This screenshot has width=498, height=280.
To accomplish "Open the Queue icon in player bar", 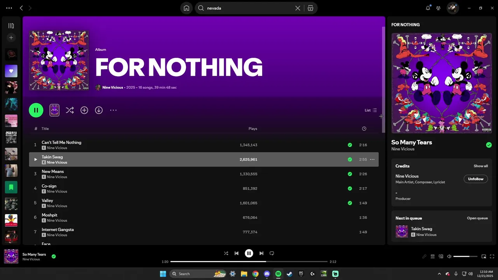I will coord(433,257).
